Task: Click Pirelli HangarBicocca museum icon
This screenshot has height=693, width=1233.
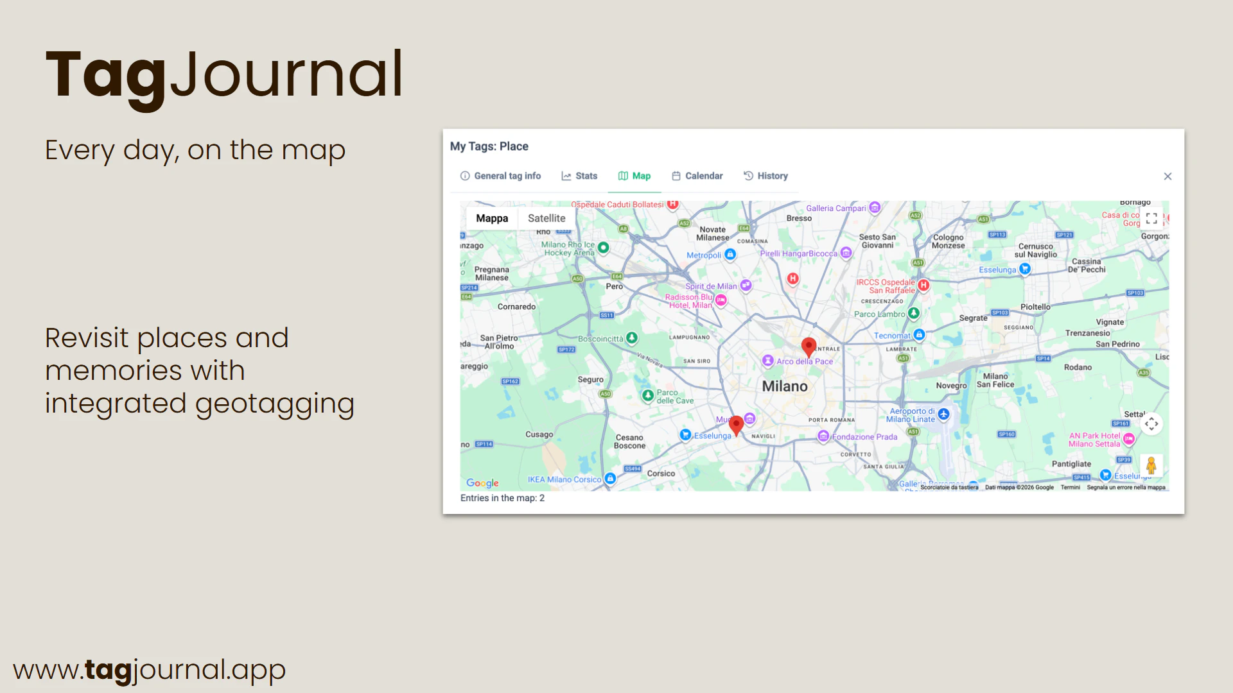Action: (x=846, y=253)
